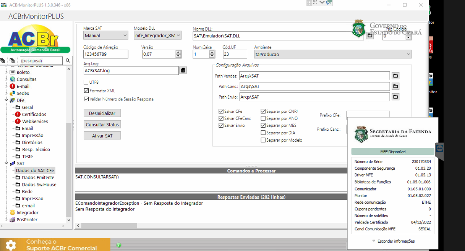The image size is (465, 251).
Task: Expand the Boleto tree node
Action: 6,72
